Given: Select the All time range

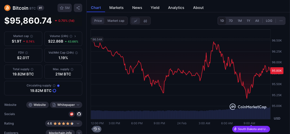Looking at the screenshot, I should point(257,21).
